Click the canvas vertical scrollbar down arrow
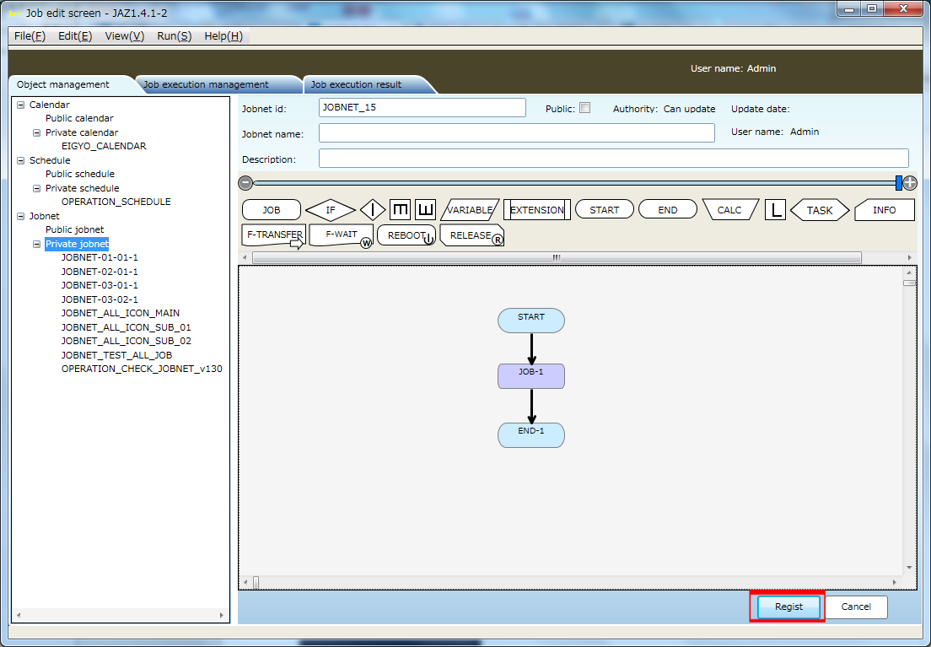 pyautogui.click(x=909, y=568)
